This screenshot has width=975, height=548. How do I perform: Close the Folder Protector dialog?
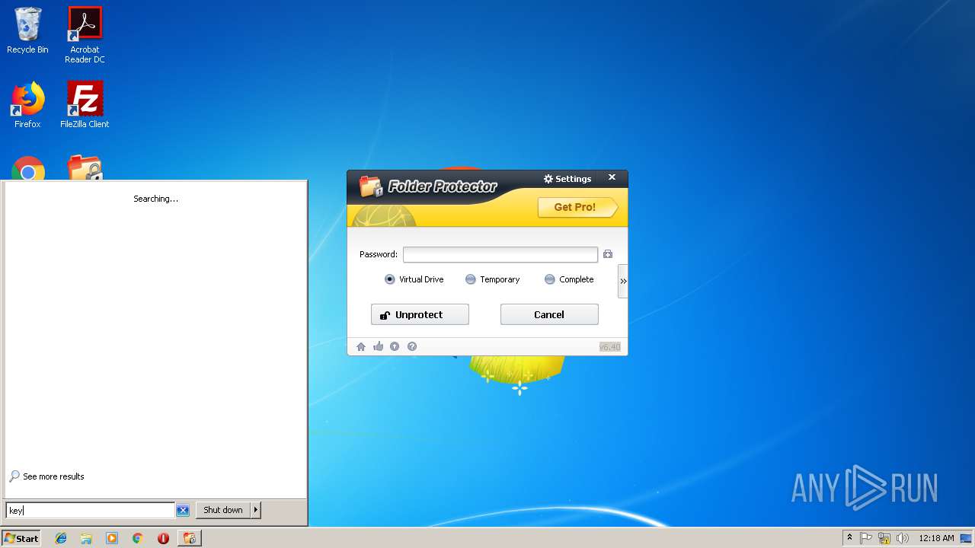pyautogui.click(x=612, y=177)
